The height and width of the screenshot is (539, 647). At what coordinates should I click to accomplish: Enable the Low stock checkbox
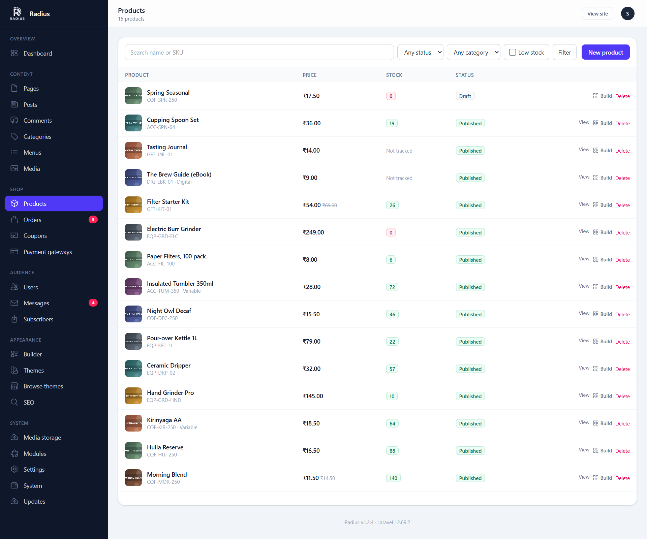pyautogui.click(x=513, y=52)
